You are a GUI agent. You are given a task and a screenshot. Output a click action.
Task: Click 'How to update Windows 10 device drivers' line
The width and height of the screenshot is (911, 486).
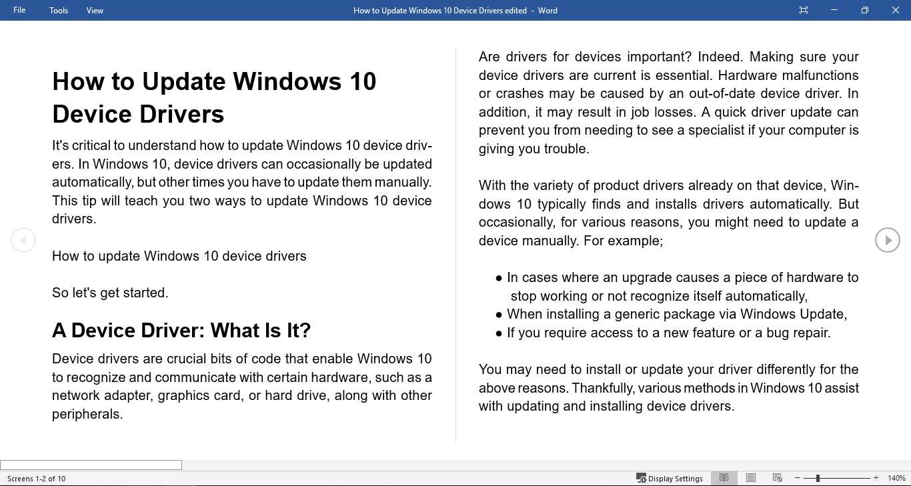pyautogui.click(x=179, y=256)
